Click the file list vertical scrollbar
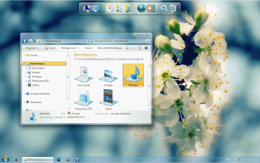This screenshot has height=163, width=260. [149, 86]
